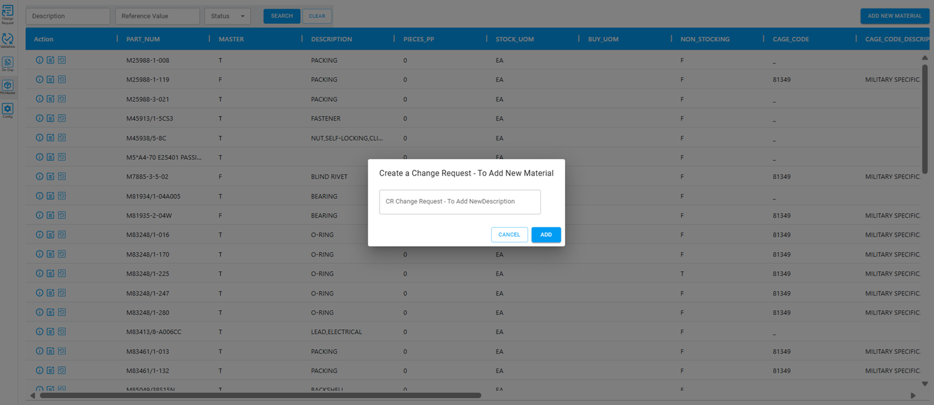Screen dimensions: 934x405
Task: Click the ADD NEW MATERIAL button
Action: pyautogui.click(x=895, y=16)
